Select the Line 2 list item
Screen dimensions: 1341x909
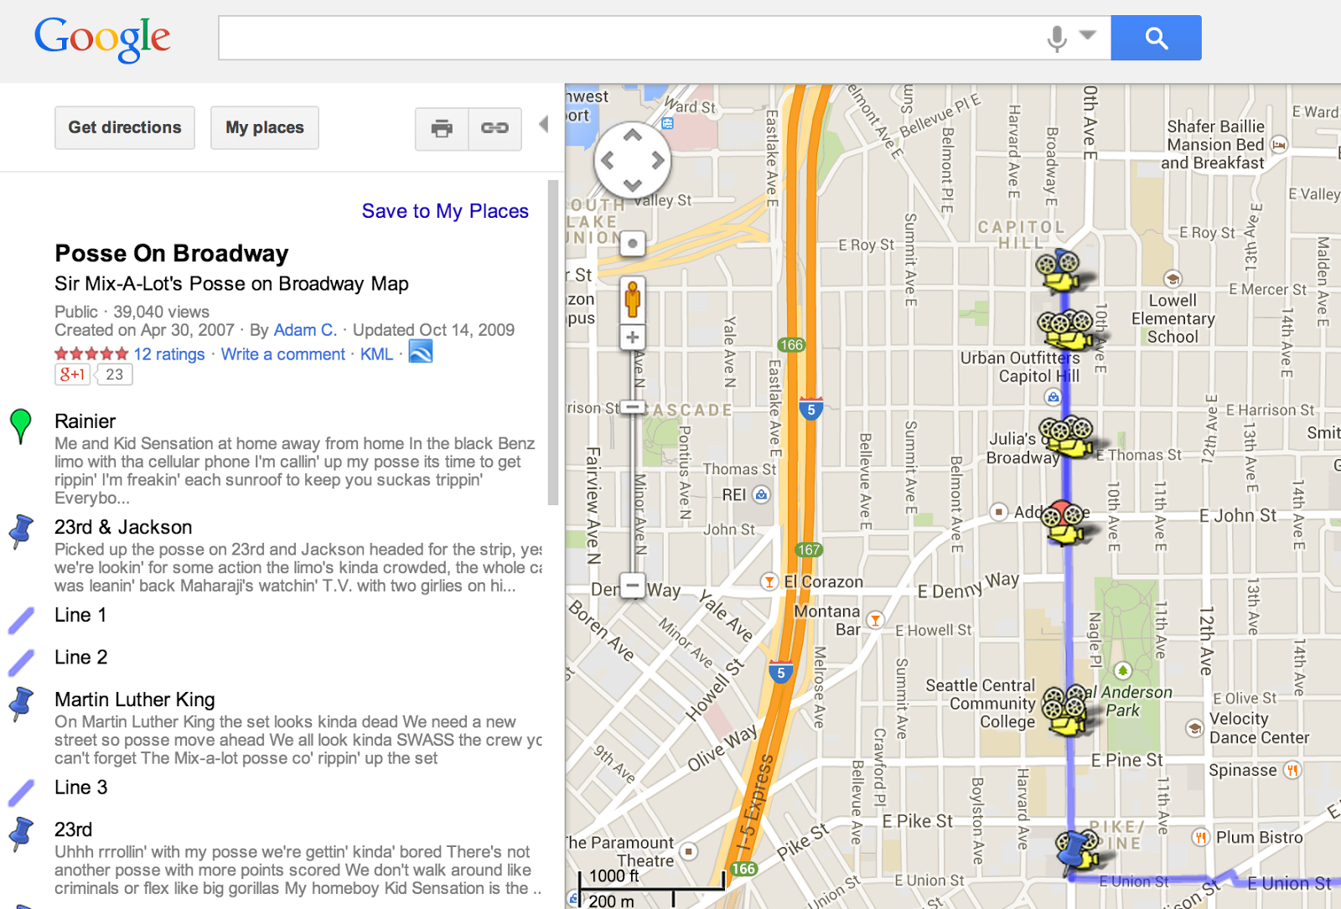(81, 657)
